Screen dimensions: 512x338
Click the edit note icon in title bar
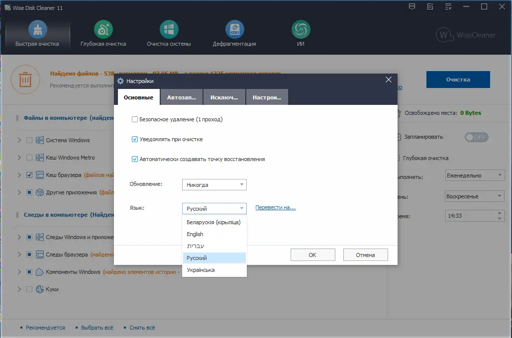point(430,6)
